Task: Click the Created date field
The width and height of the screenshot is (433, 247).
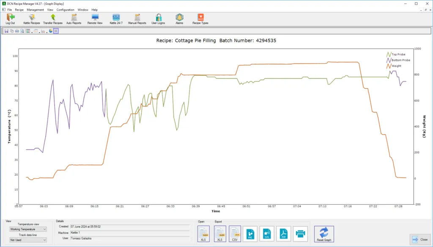Action: (x=130, y=227)
